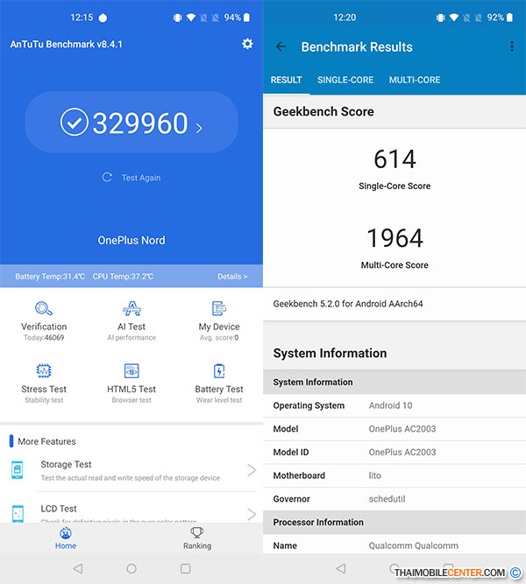Select the RESULT tab
The height and width of the screenshot is (584, 526).
coord(286,80)
